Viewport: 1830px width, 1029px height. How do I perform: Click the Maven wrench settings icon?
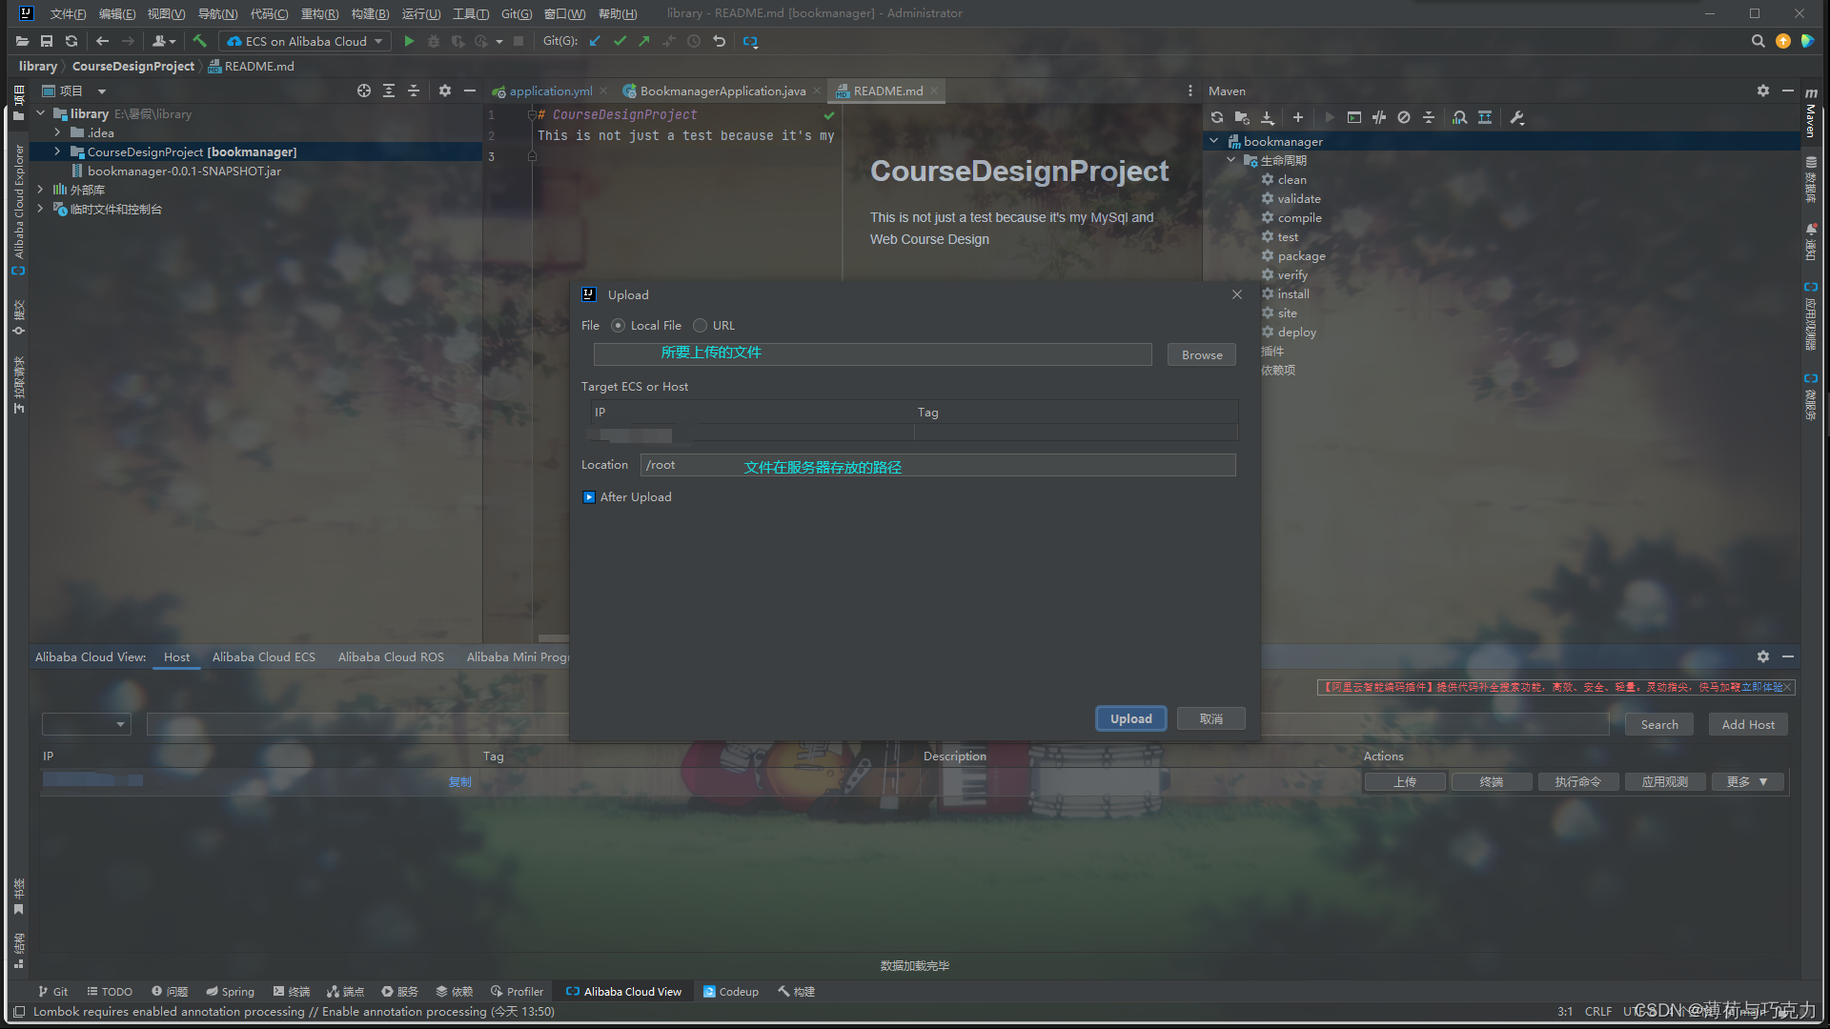pyautogui.click(x=1517, y=117)
